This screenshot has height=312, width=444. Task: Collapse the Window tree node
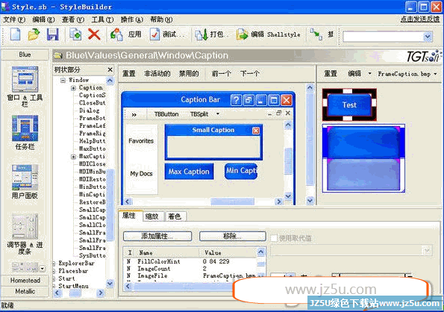pyautogui.click(x=63, y=81)
